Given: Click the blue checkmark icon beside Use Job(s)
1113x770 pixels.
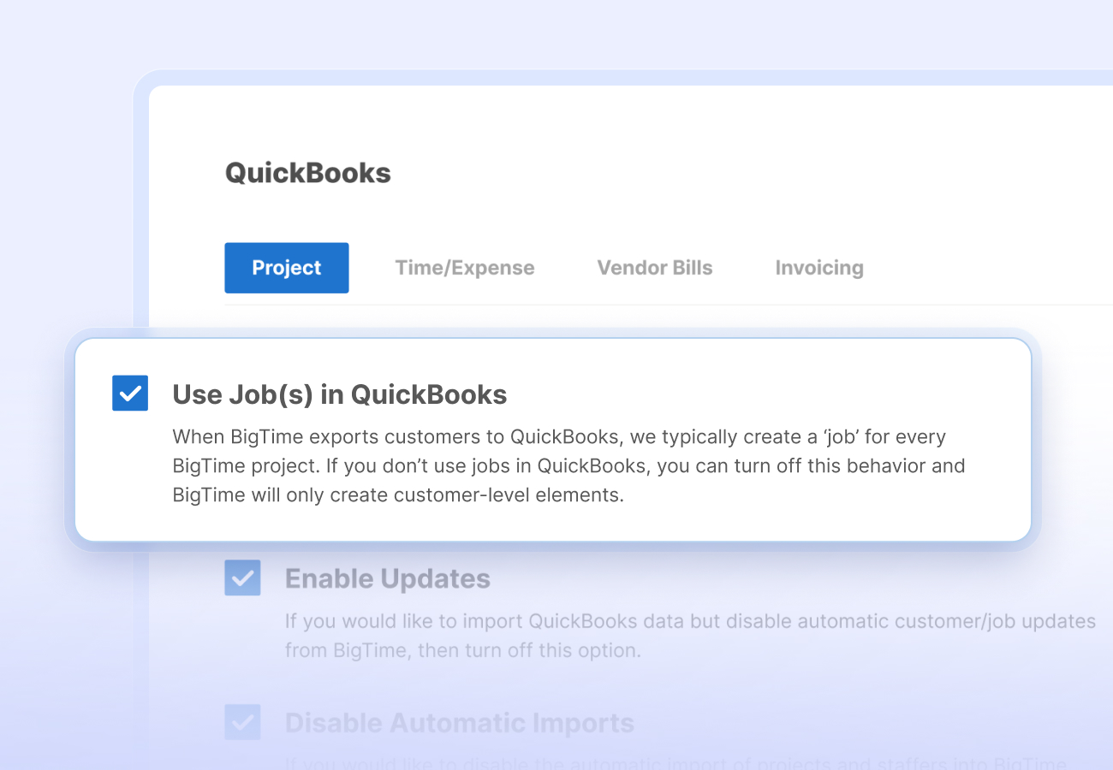Looking at the screenshot, I should click(x=130, y=394).
